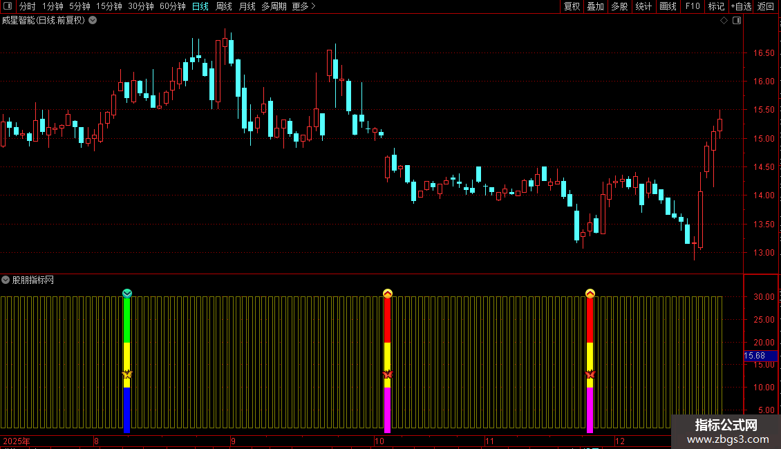Click the magenta segment of the month 10 signal bar
781x449 pixels.
[x=388, y=410]
